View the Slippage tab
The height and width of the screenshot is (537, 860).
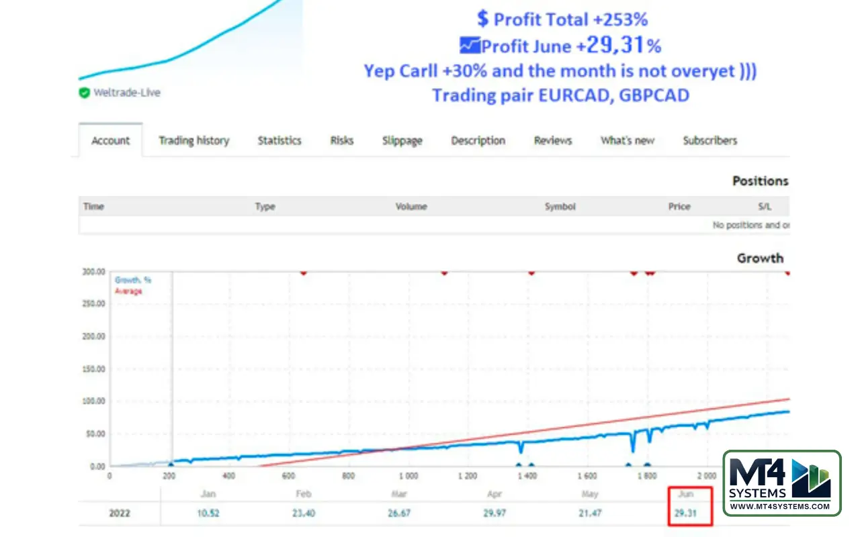tap(402, 141)
